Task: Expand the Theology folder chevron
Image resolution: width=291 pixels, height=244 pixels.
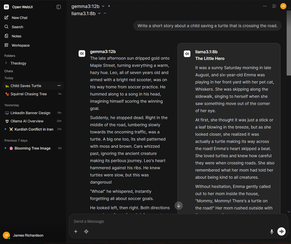Action: (6, 63)
